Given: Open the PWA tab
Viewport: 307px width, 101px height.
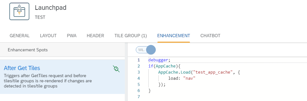Looking at the screenshot, I should pos(72,36).
